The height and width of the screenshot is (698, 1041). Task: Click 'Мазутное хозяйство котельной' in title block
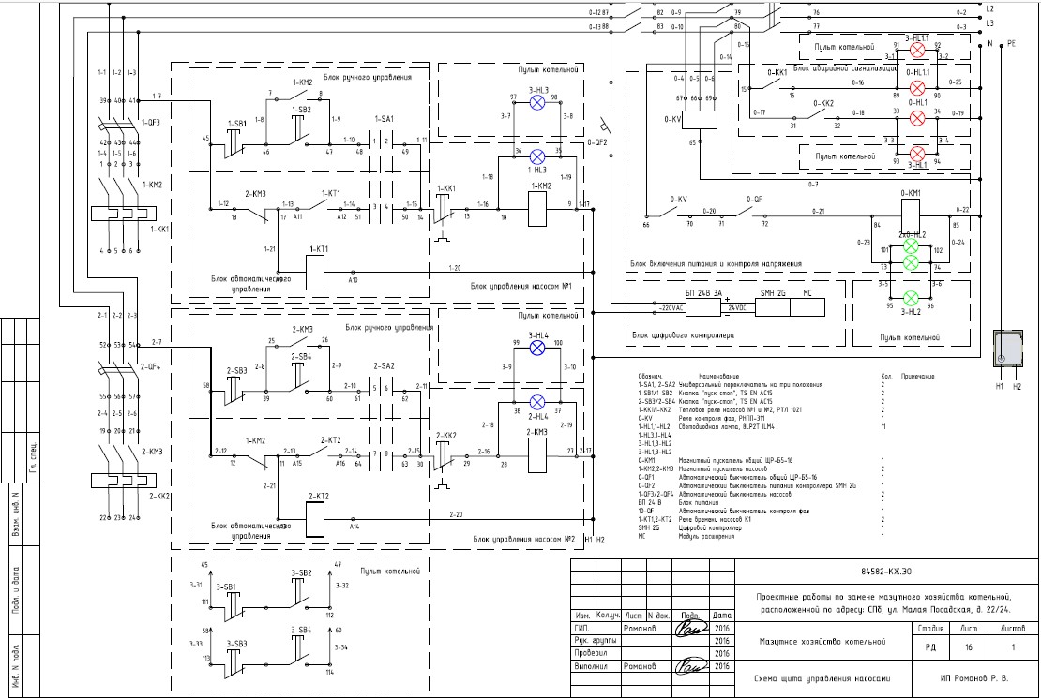(x=822, y=642)
